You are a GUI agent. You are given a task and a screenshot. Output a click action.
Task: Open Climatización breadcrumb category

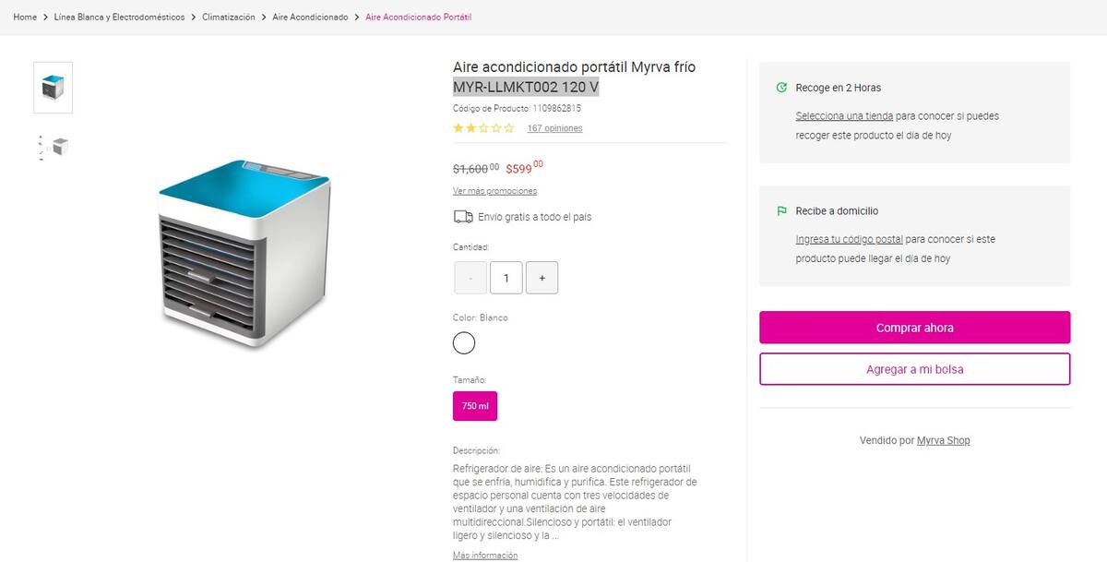[x=229, y=18]
